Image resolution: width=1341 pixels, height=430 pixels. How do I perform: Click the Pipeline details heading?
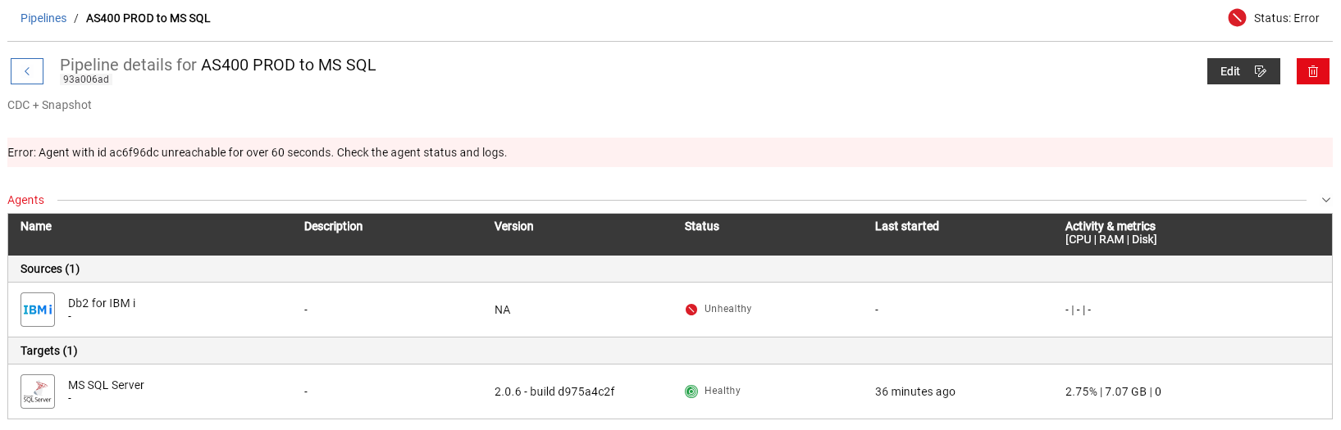click(218, 65)
